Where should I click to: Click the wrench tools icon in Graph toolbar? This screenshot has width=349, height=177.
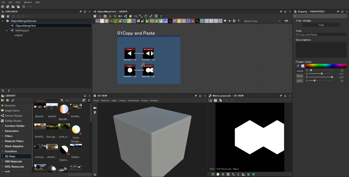click(x=151, y=16)
